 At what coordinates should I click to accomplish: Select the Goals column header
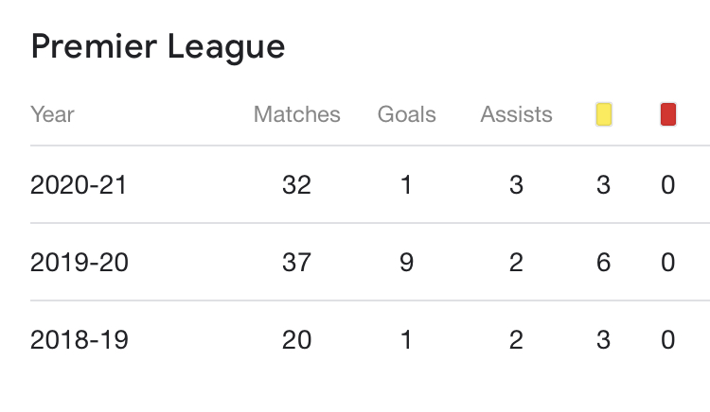point(407,115)
